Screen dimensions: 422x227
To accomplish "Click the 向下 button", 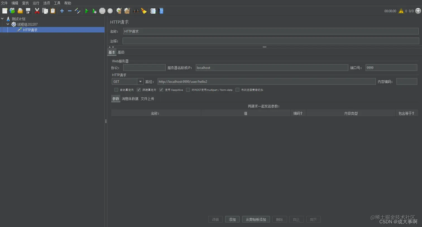I will pyautogui.click(x=313, y=219).
